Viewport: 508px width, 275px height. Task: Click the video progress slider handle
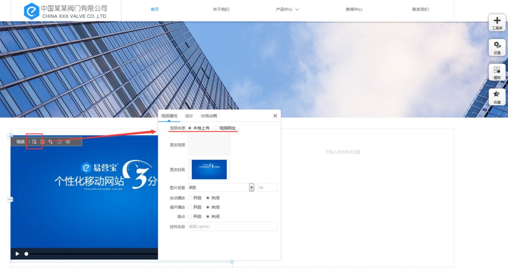pos(26,254)
